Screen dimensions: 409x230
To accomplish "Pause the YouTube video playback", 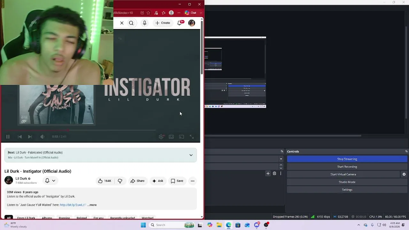I will pos(8,137).
